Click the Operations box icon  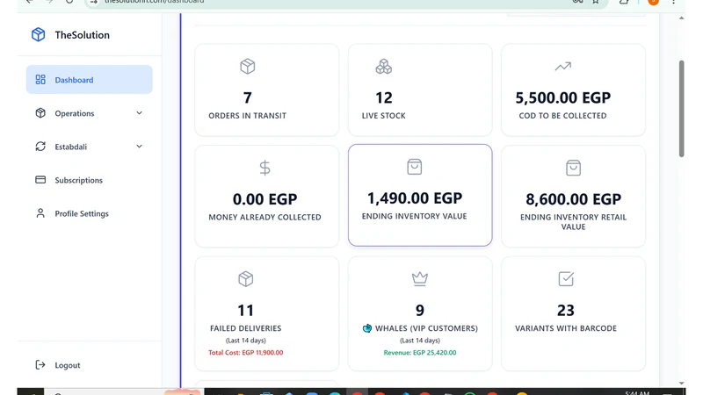(40, 113)
